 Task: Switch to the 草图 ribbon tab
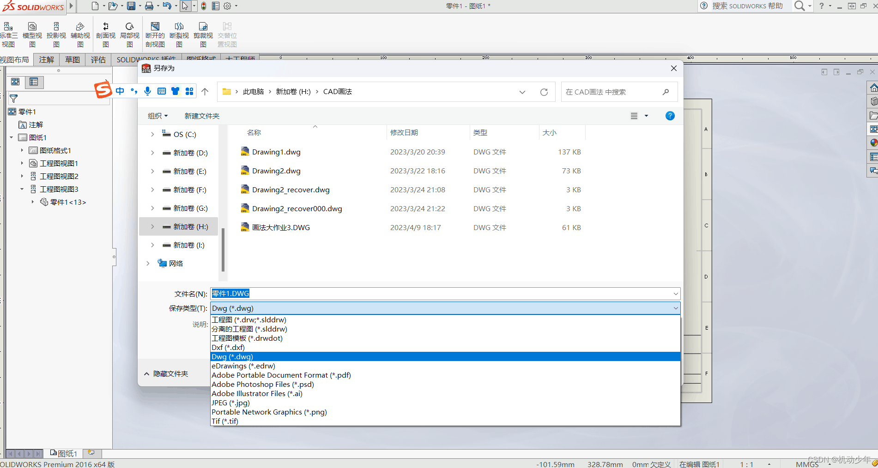pyautogui.click(x=73, y=59)
